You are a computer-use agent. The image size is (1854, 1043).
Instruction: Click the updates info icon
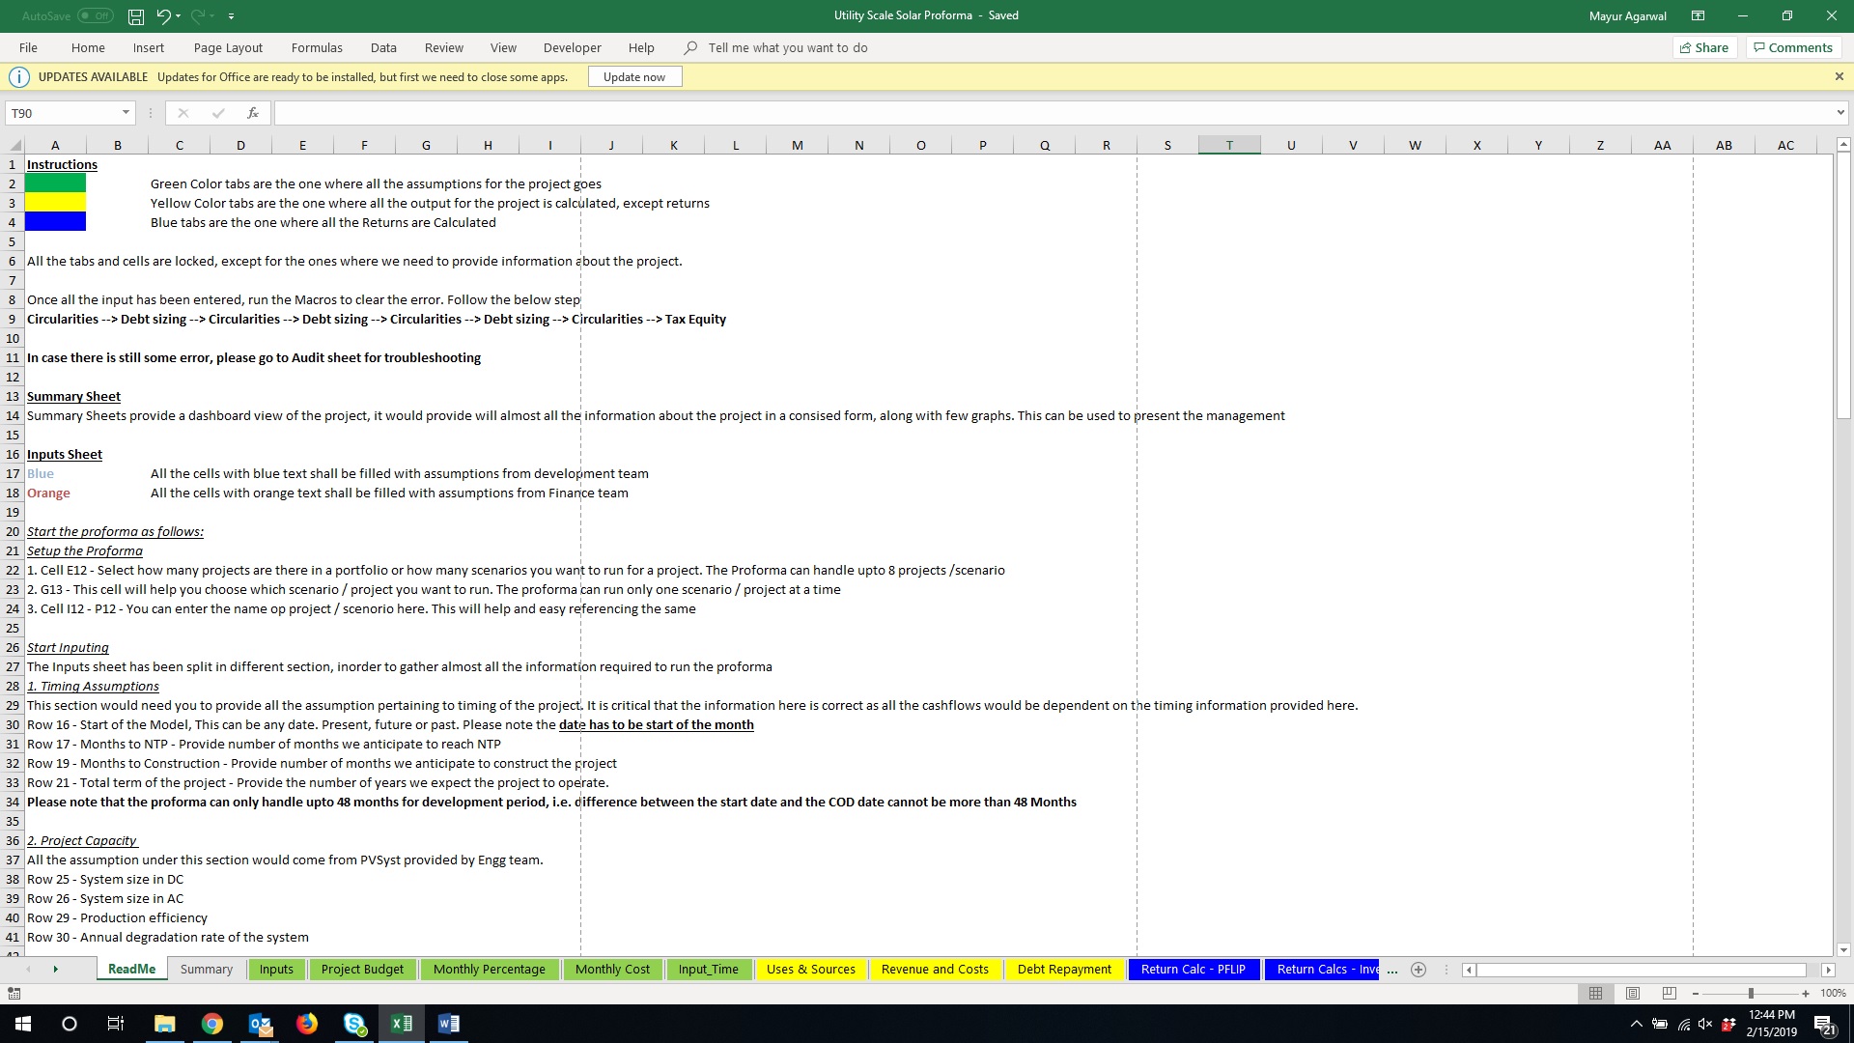18,77
